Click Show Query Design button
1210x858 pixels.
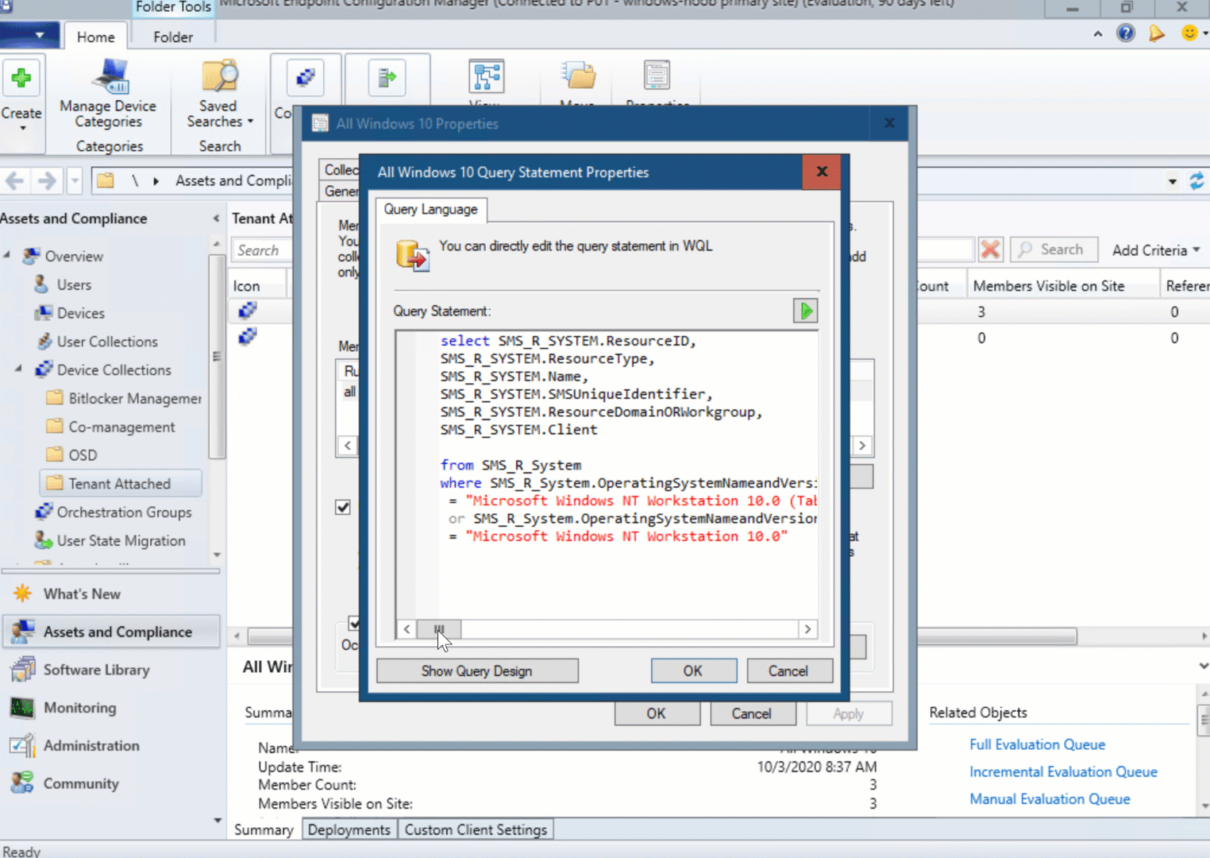[477, 671]
